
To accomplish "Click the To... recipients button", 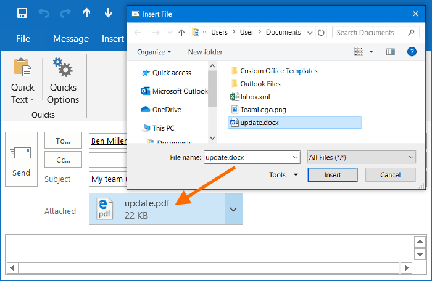I will 63,140.
